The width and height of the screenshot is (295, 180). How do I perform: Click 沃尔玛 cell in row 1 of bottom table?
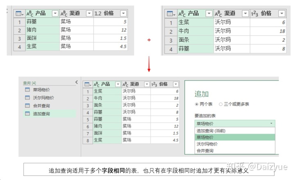coord(136,91)
